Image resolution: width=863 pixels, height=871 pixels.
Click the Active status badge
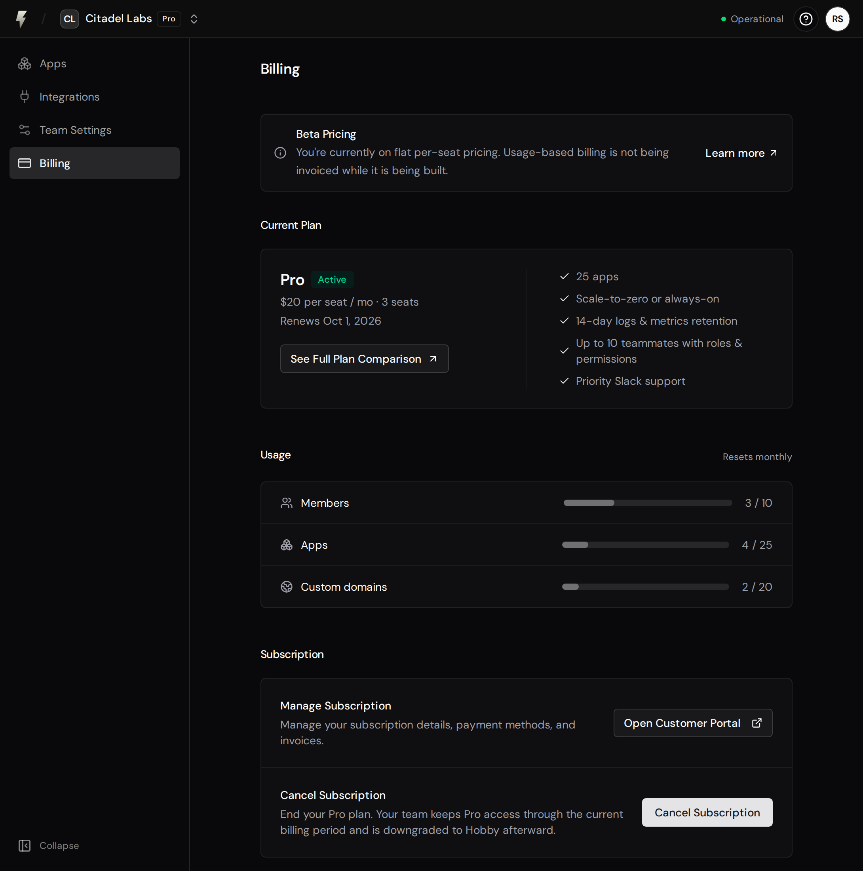tap(332, 280)
